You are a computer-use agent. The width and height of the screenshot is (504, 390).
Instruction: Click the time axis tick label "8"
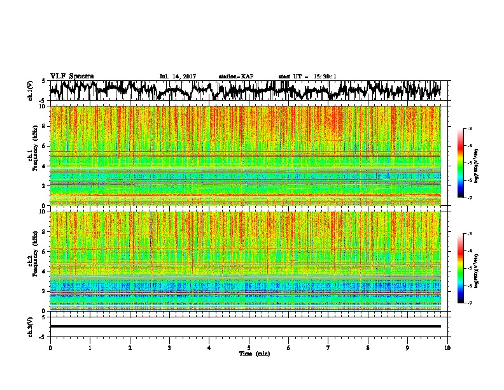tap(368, 348)
